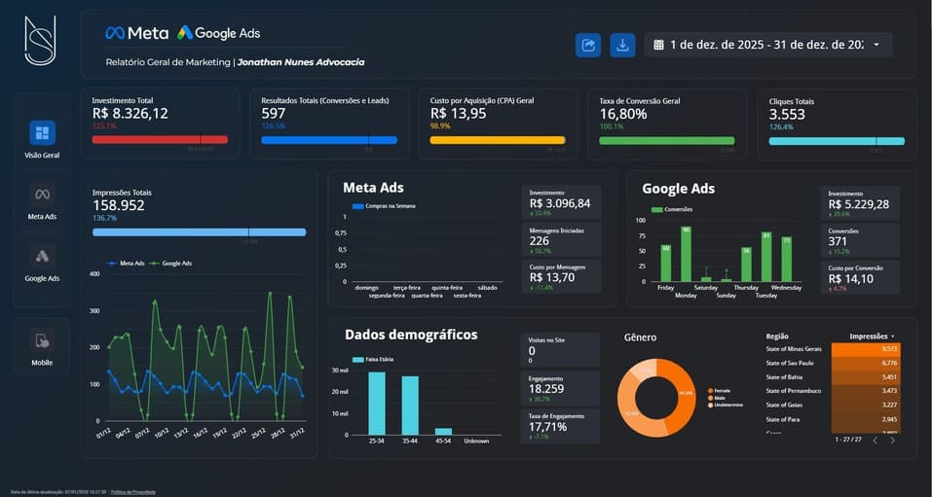Click the 25-34 age group bar
Image resolution: width=932 pixels, height=497 pixels.
pyautogui.click(x=376, y=403)
